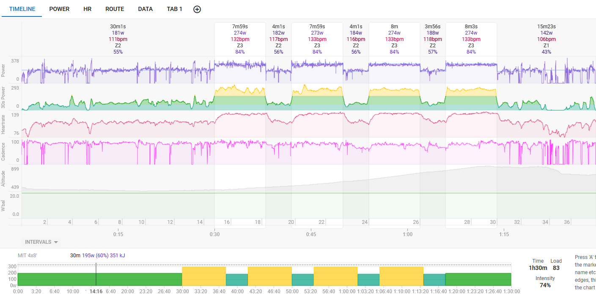Image resolution: width=596 pixels, height=294 pixels.
Task: Click the 14:16 playhead in workout chart
Action: (x=96, y=291)
